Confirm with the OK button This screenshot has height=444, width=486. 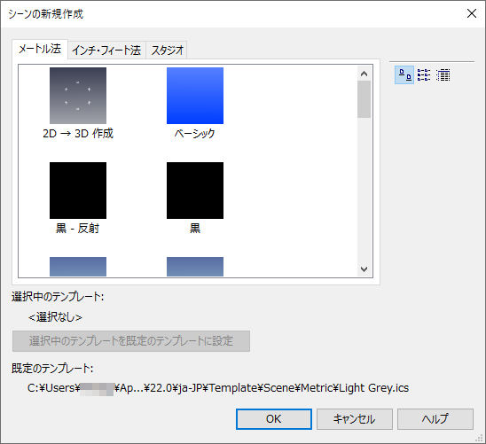pos(274,419)
